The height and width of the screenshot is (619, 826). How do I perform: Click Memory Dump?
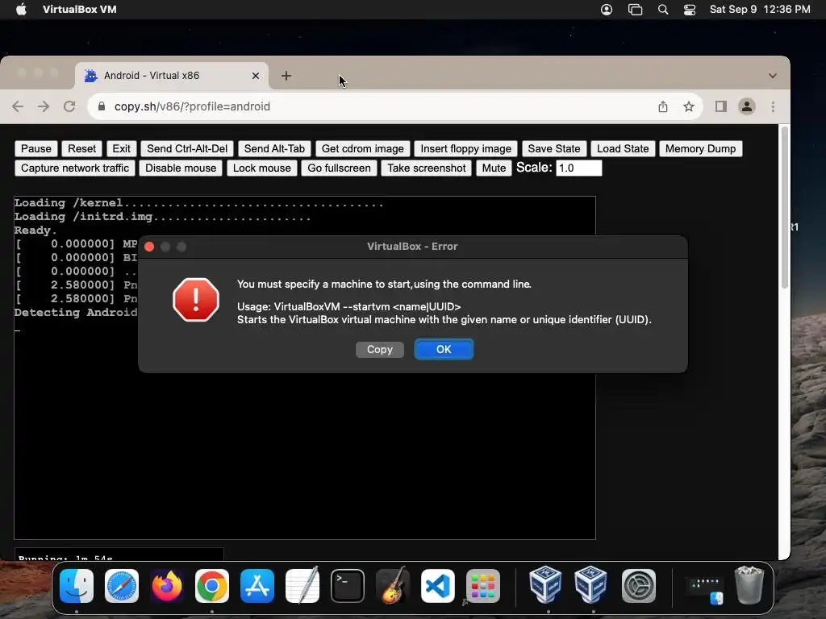(700, 149)
